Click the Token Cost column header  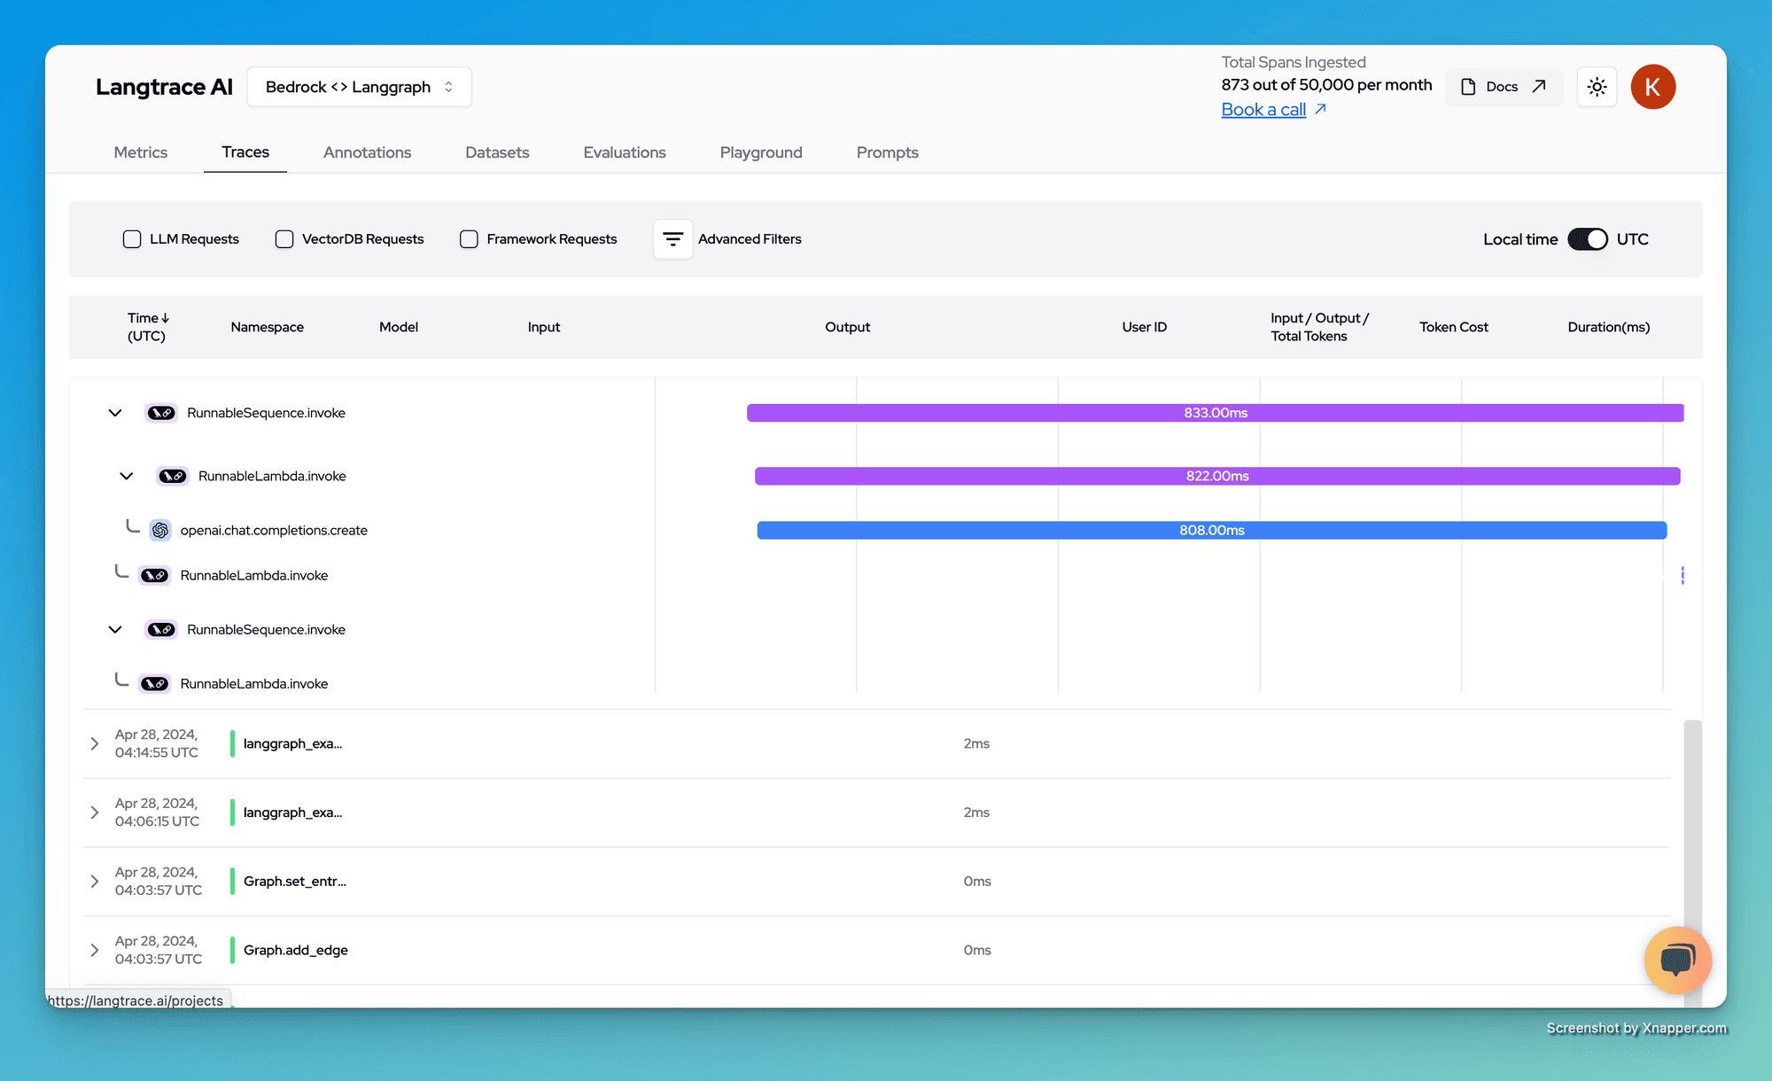(x=1453, y=327)
